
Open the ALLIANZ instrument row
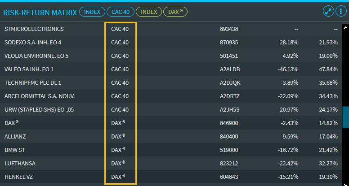click(x=15, y=137)
